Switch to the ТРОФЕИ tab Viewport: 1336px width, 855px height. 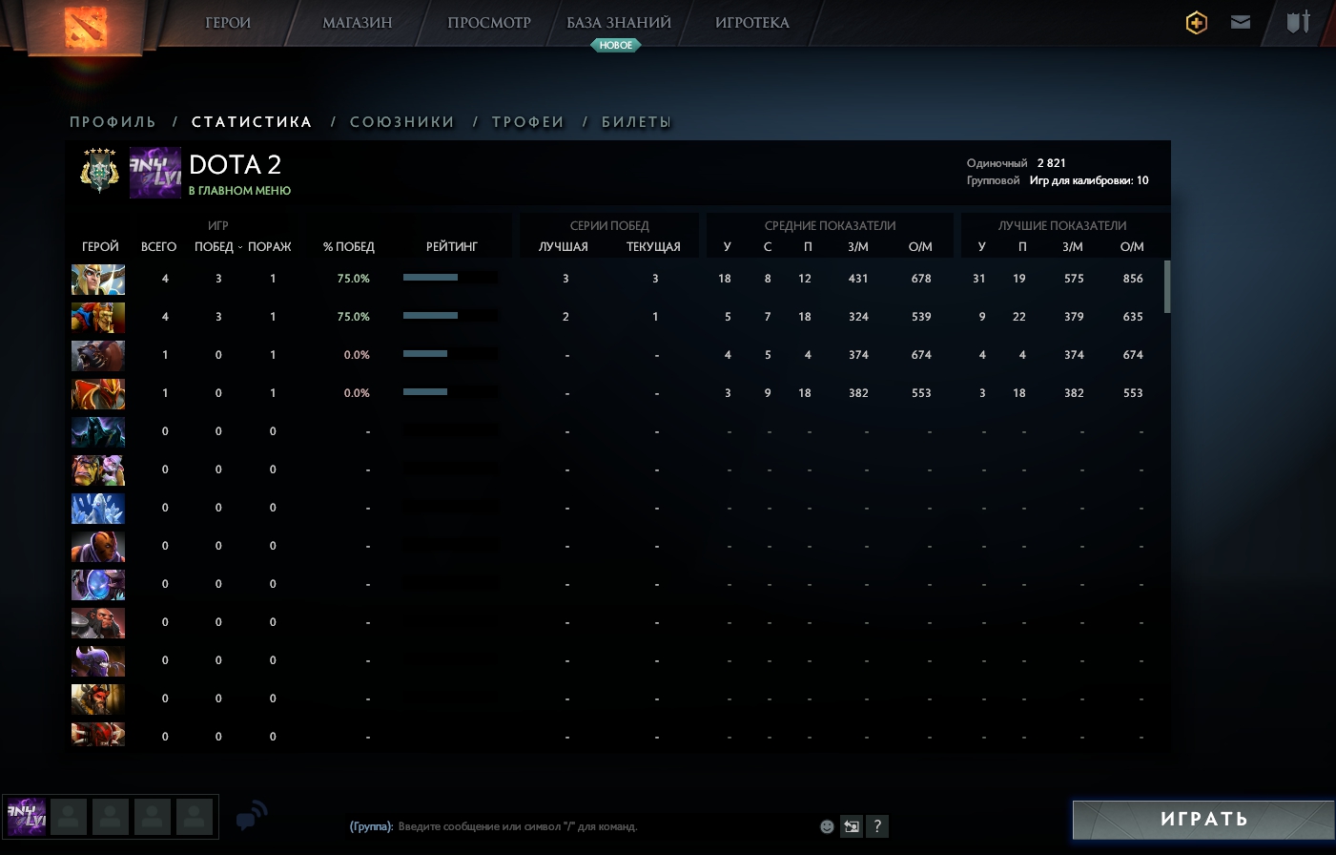pyautogui.click(x=528, y=122)
